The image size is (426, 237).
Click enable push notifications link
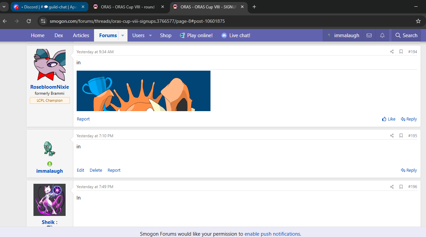[x=272, y=234]
